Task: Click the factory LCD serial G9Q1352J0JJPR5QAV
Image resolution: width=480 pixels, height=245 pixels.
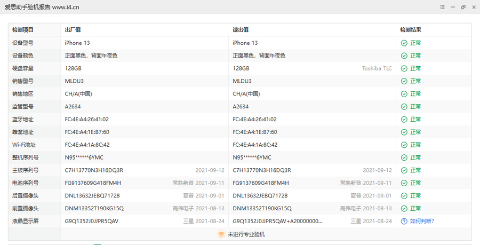Action: pos(92,221)
